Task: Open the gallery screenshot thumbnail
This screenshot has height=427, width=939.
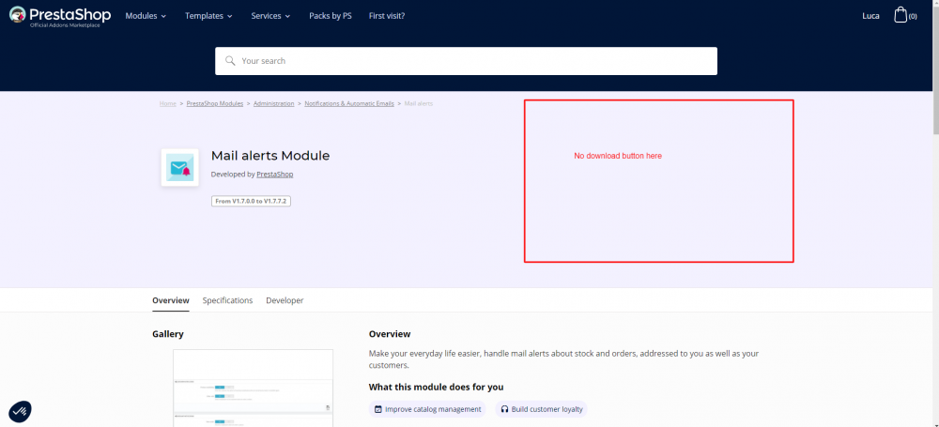Action: (254, 389)
